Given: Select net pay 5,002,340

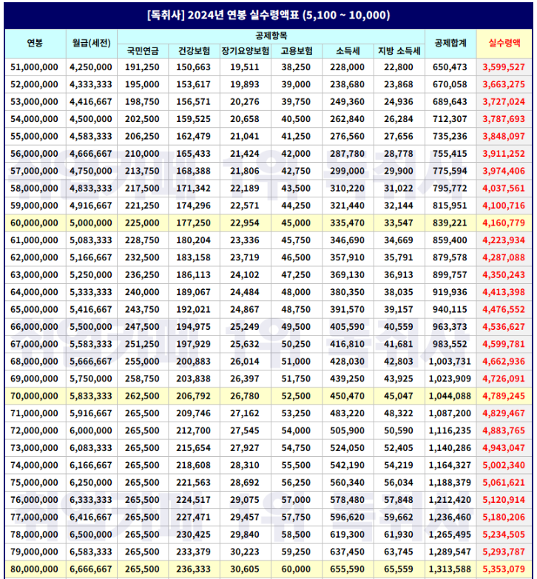Looking at the screenshot, I should coord(504,466).
